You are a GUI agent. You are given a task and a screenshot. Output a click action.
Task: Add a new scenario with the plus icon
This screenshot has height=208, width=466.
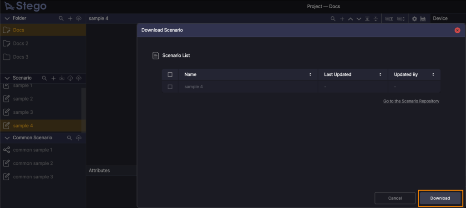[53, 78]
